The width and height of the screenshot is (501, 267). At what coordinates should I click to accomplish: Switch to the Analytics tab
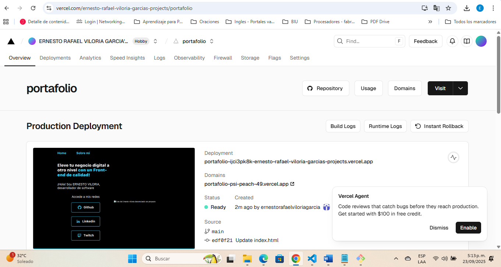90,58
